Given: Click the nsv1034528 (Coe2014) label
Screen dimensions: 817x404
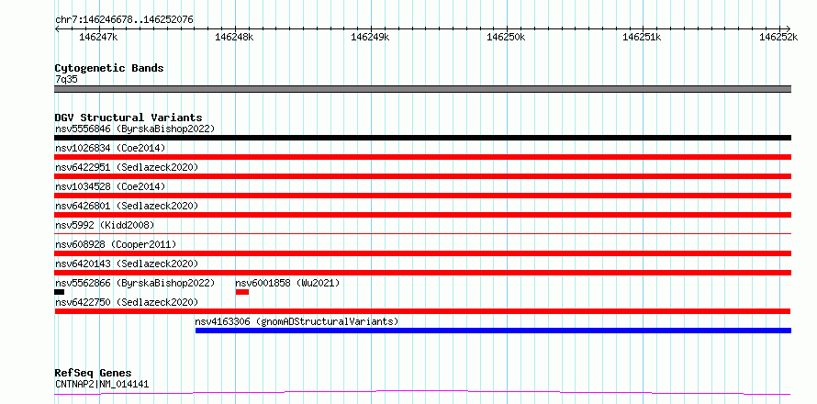Looking at the screenshot, I should pyautogui.click(x=110, y=186).
